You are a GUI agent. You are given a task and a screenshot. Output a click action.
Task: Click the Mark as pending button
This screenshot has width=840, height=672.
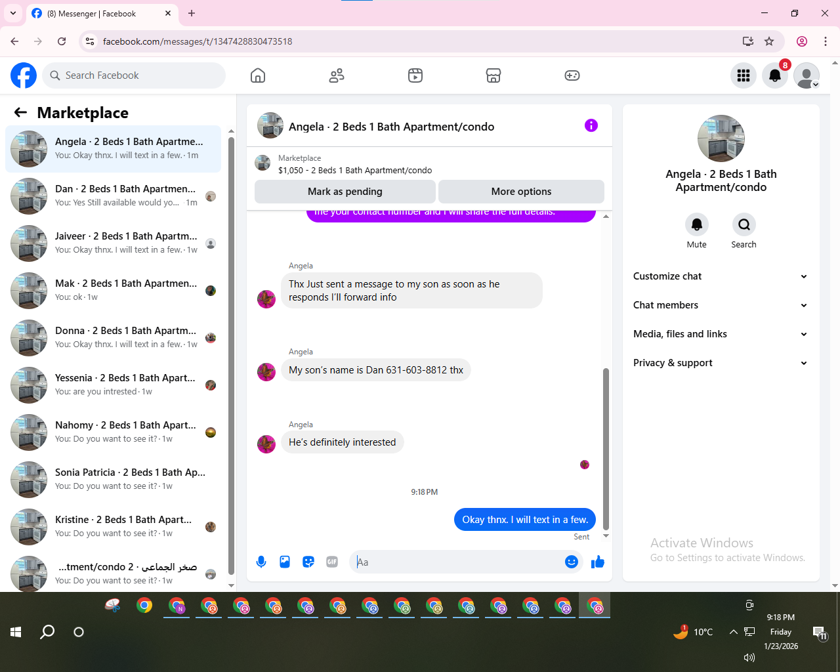click(x=345, y=192)
